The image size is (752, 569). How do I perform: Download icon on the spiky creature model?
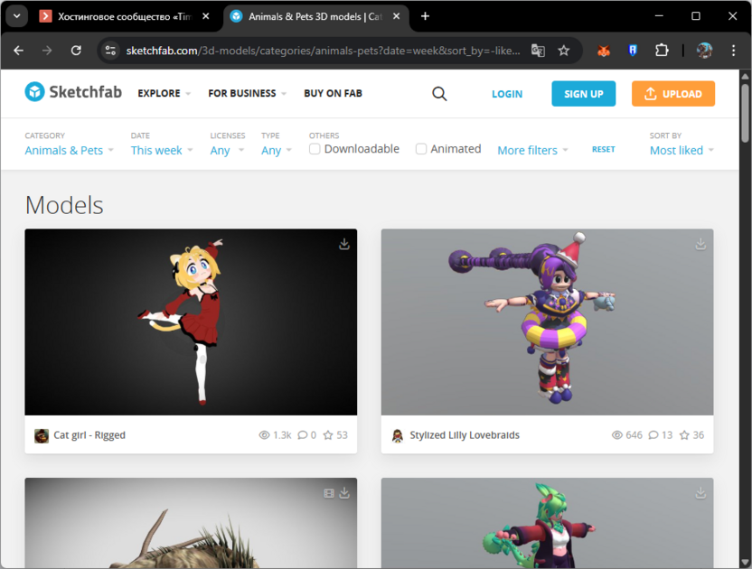click(x=344, y=493)
